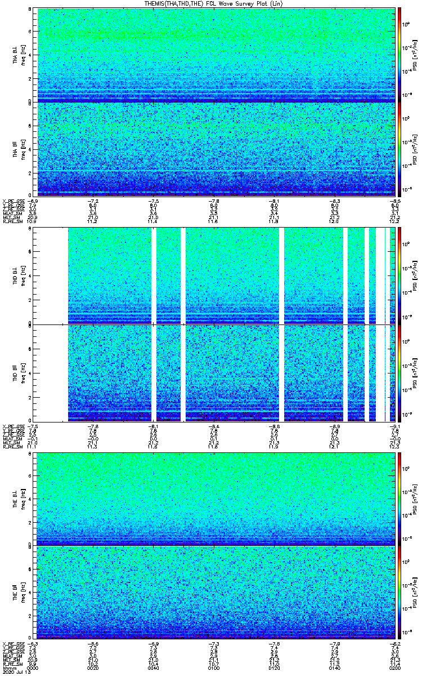Click the THD B-perpendicular colorbar
Image resolution: width=422 pixels, height=676 pixels.
coord(399,275)
